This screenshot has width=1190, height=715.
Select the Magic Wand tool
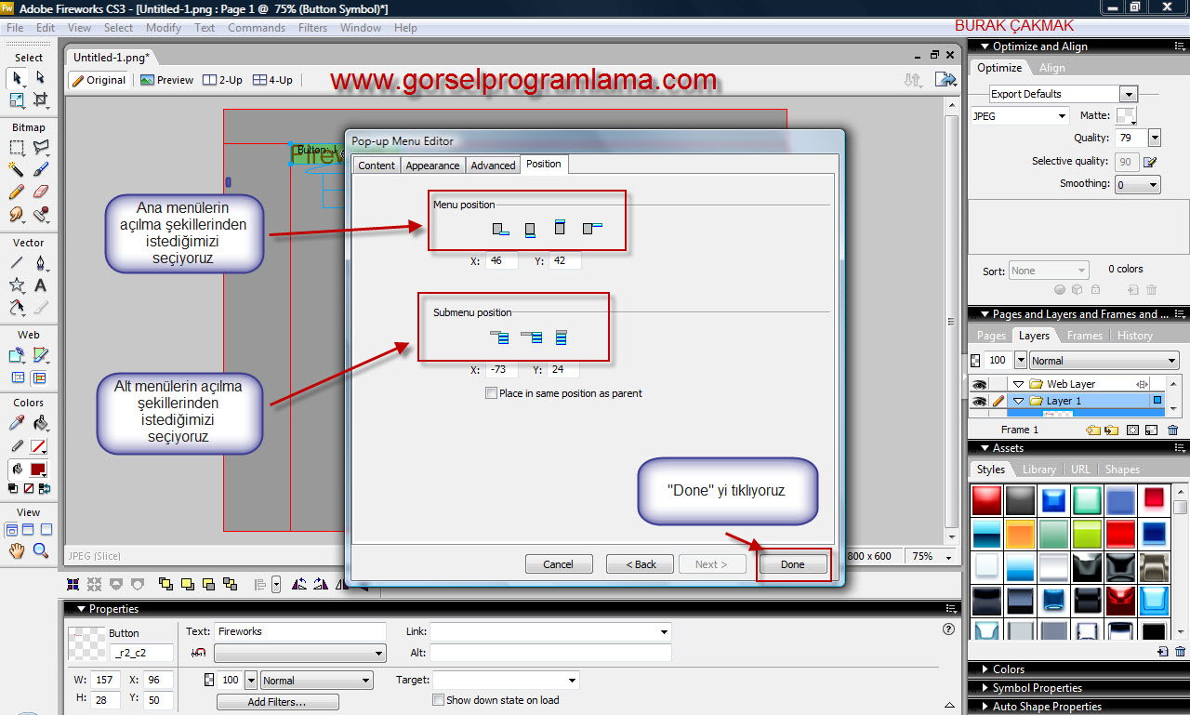(x=17, y=169)
